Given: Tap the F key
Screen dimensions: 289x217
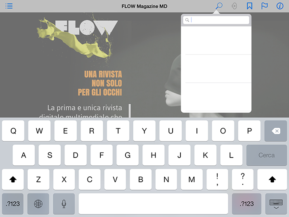Looking at the screenshot, I should click(x=102, y=155).
